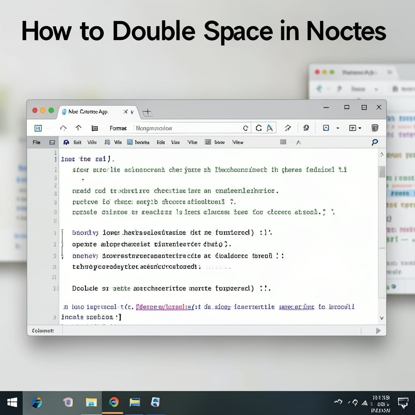Click first editor line 'Inec tne cai)'
Image resolution: width=415 pixels, height=415 pixels.
(88, 159)
